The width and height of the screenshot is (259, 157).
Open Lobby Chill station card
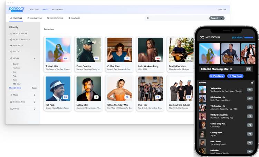pos(89,93)
